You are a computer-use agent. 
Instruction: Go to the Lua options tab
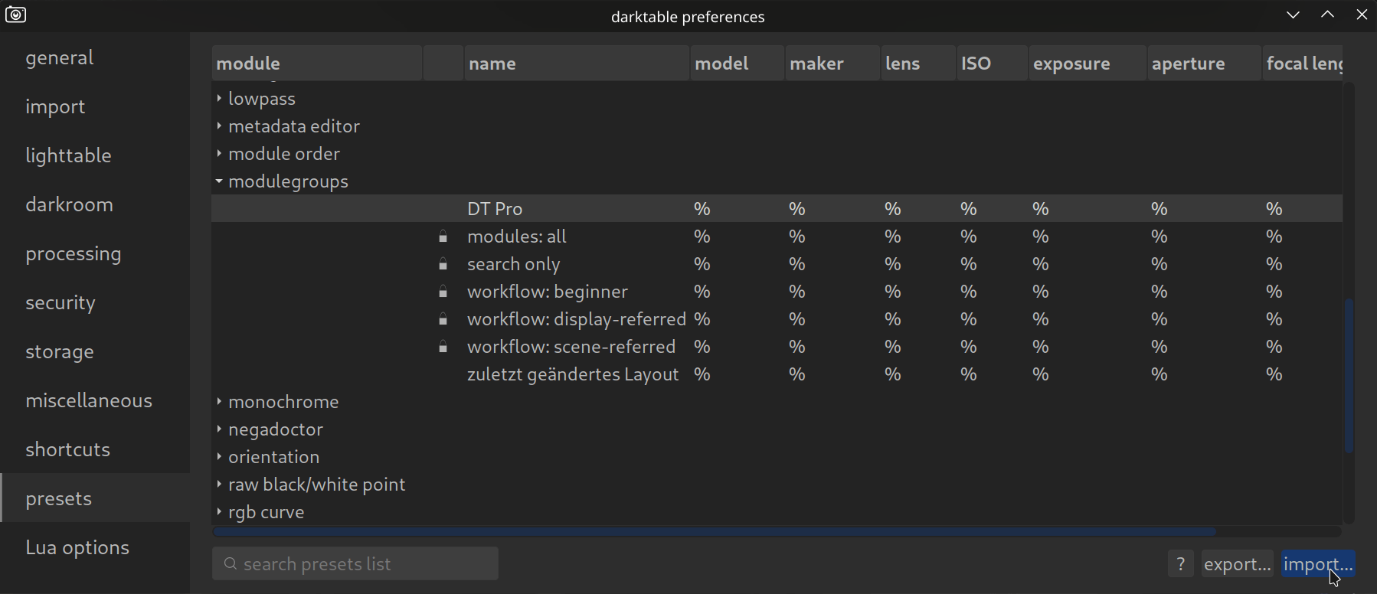[77, 547]
